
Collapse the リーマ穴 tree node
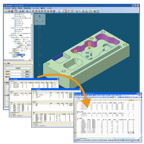click(x=11, y=28)
